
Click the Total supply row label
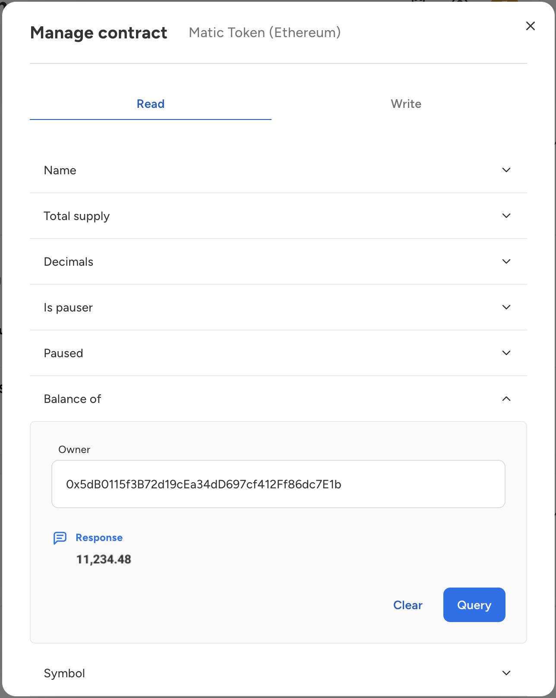(x=77, y=216)
